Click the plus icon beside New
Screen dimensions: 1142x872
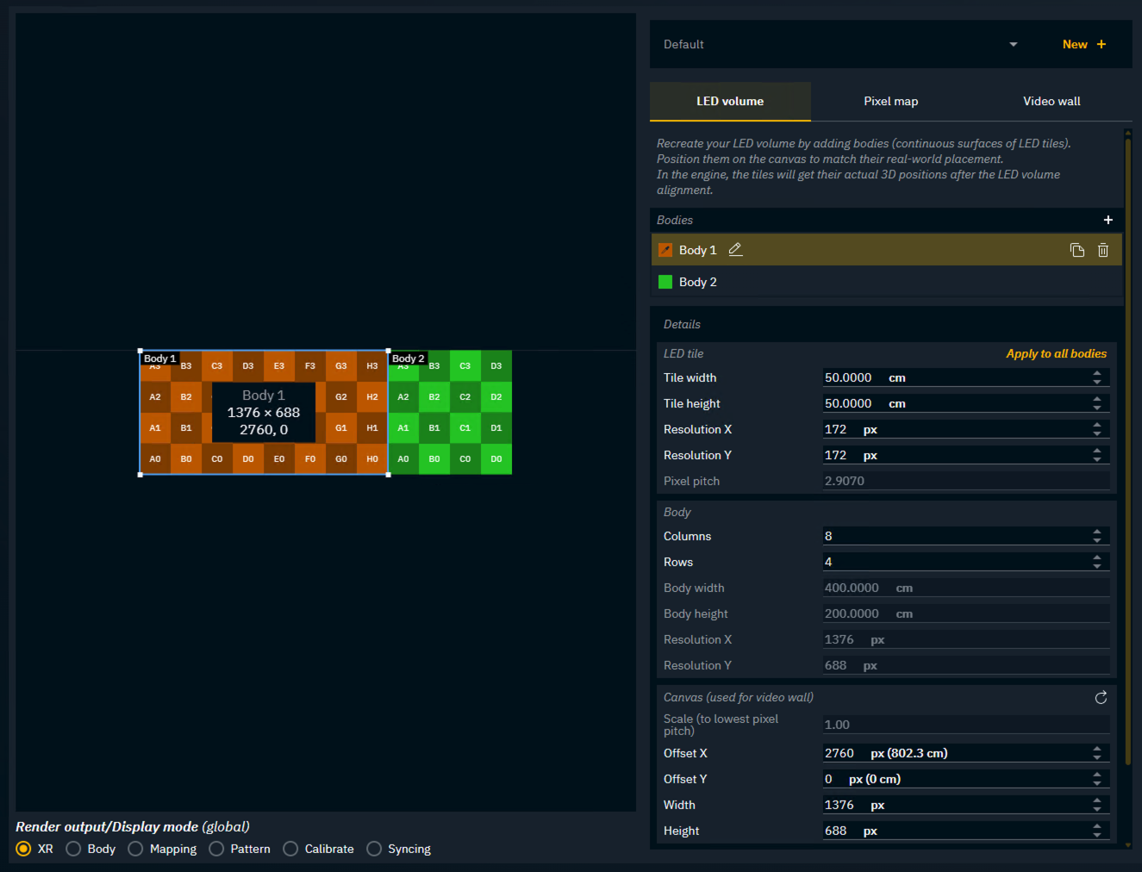pyautogui.click(x=1101, y=44)
